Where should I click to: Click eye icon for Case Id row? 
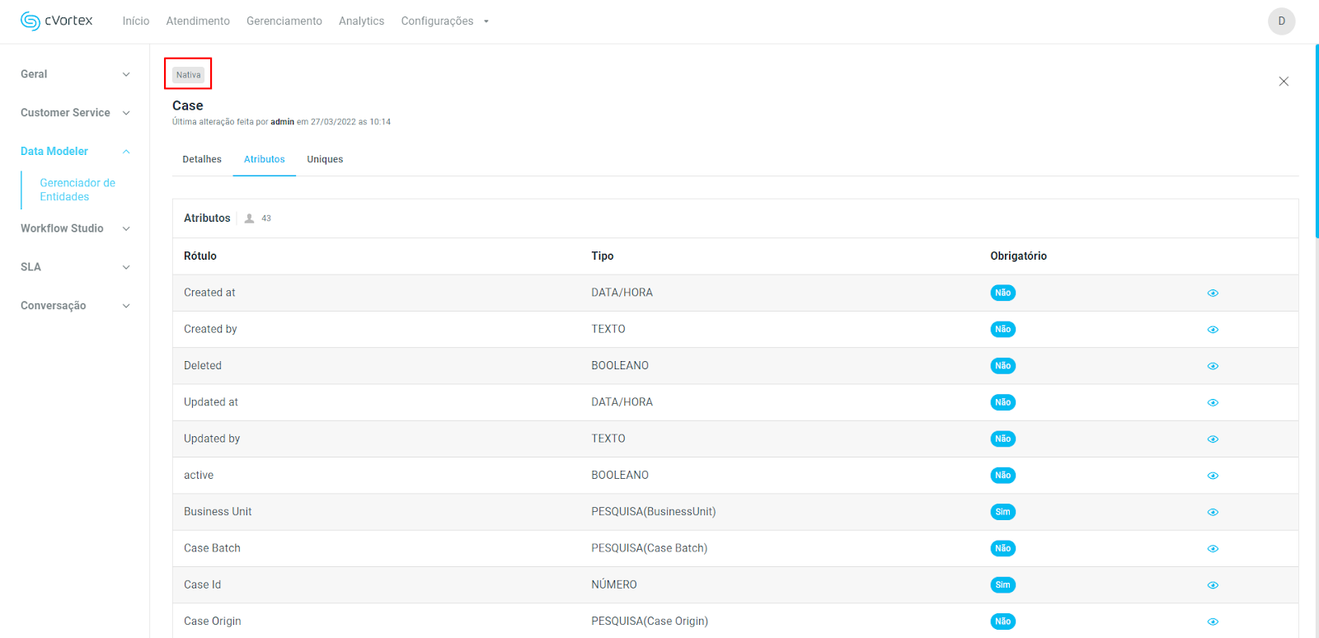[x=1213, y=585]
